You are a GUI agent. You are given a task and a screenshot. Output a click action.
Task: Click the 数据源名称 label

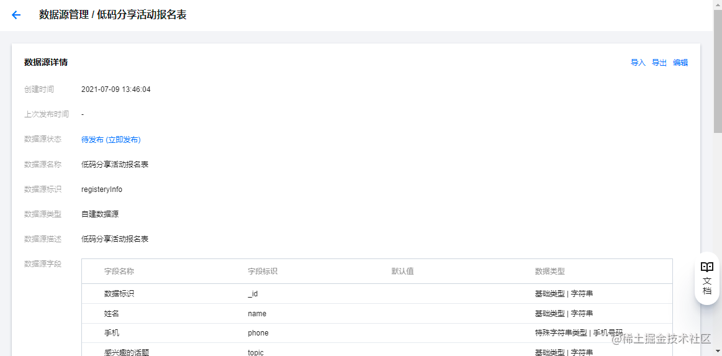[42, 164]
